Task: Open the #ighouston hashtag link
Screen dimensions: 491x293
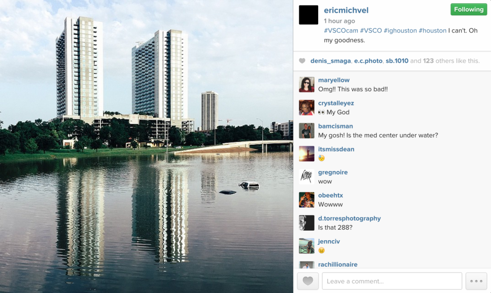Action: 400,30
